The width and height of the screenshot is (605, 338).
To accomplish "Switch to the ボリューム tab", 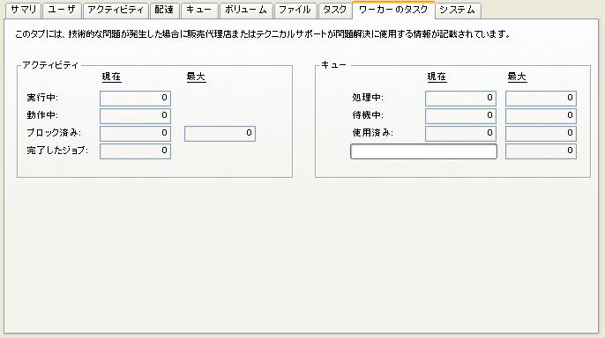I will point(246,10).
